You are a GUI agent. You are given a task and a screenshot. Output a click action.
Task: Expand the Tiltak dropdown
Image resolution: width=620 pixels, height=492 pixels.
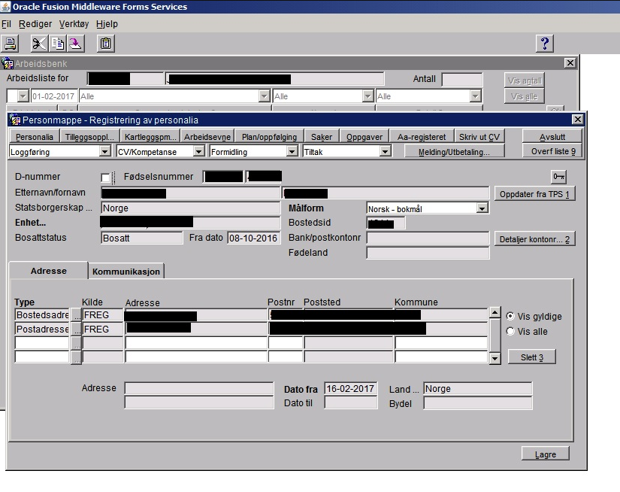[385, 152]
